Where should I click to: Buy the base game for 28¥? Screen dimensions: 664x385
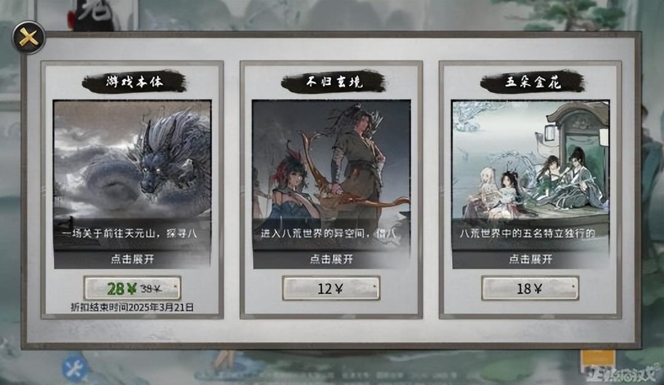132,288
